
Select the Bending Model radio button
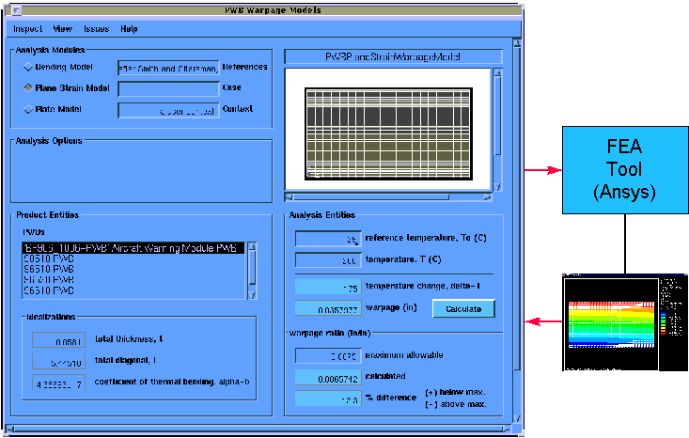27,68
